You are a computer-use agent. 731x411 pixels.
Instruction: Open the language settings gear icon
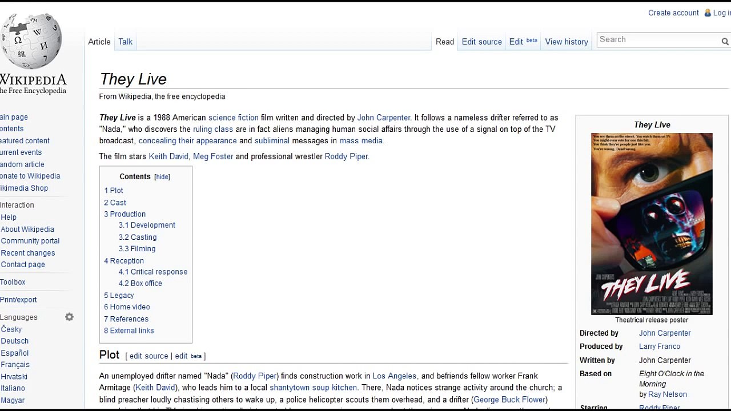pos(69,317)
